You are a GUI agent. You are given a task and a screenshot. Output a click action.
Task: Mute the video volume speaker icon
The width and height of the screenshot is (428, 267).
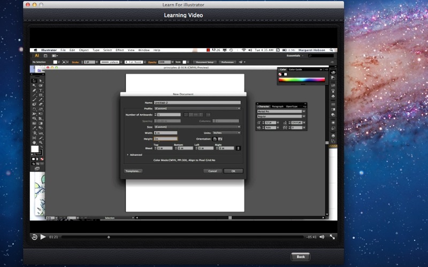(322, 237)
